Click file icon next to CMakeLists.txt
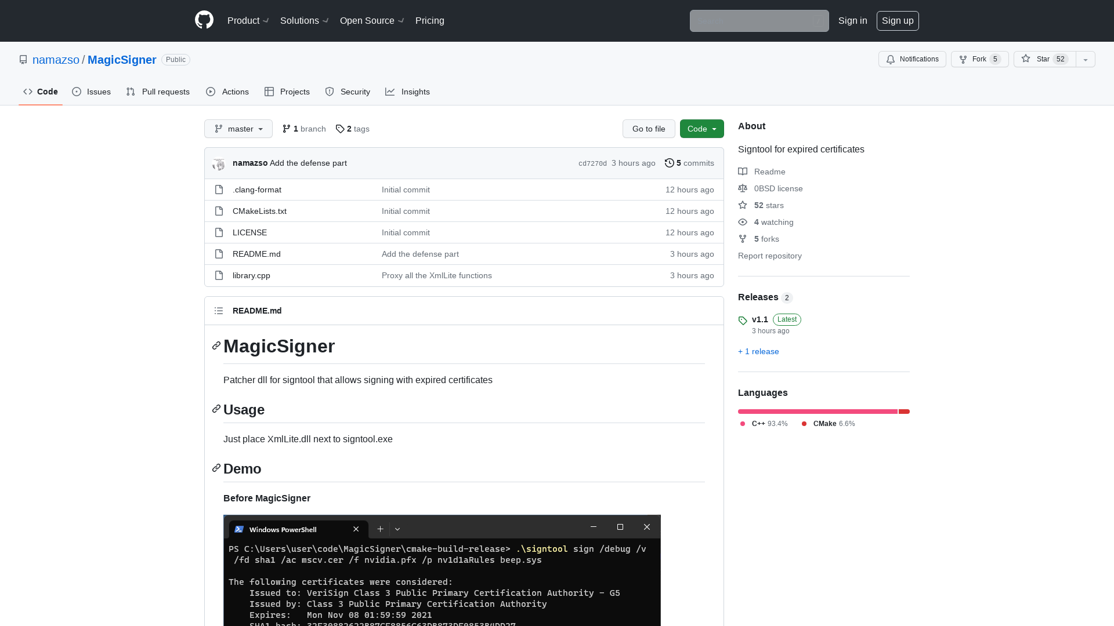This screenshot has width=1114, height=626. pos(219,211)
